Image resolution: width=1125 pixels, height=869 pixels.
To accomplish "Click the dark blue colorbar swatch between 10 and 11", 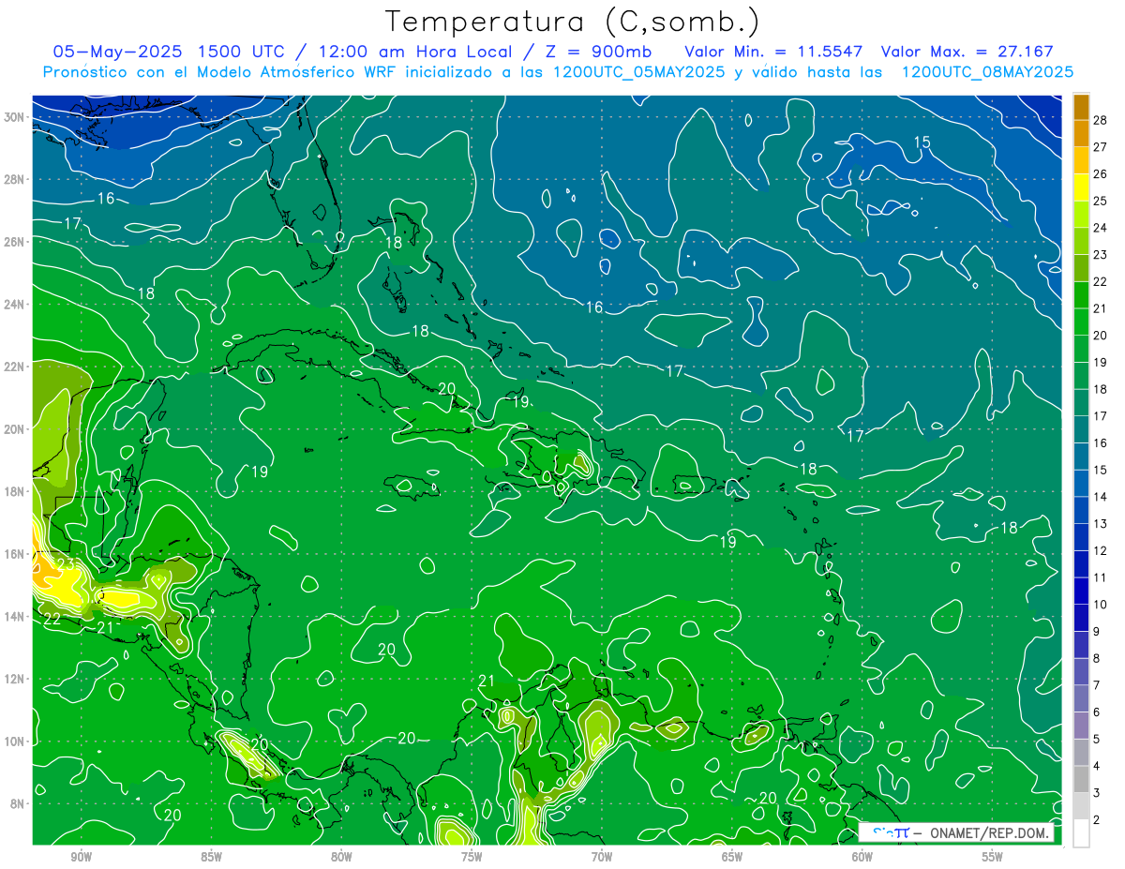I will click(x=1081, y=591).
